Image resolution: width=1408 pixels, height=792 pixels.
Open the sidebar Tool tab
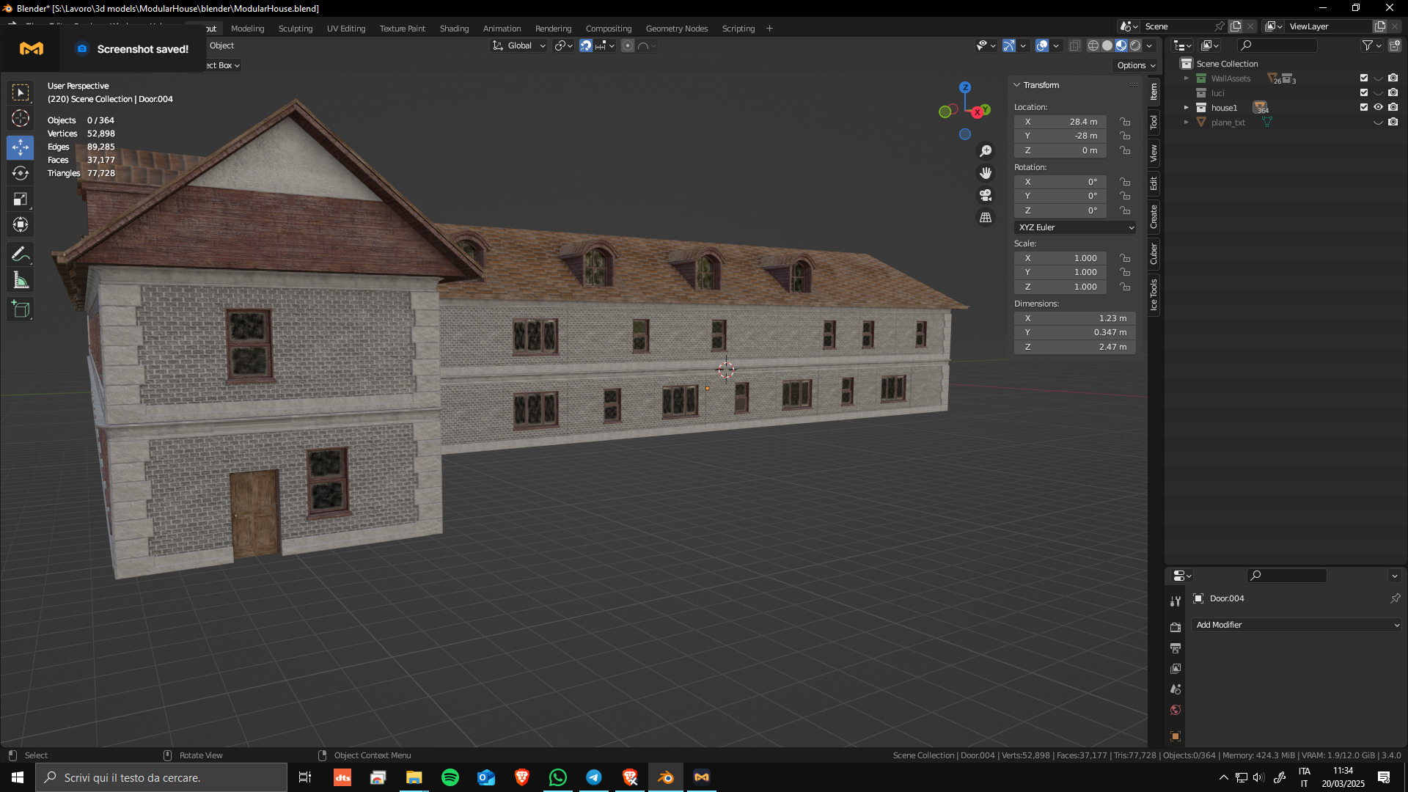[1154, 122]
